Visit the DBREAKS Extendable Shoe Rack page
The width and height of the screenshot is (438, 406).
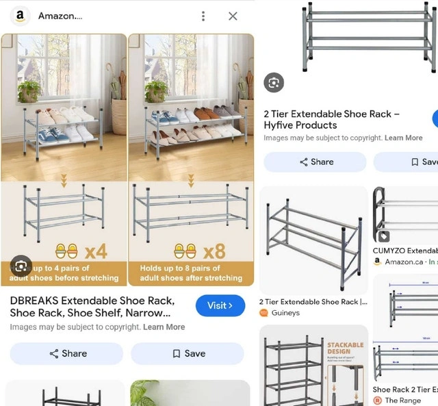220,305
